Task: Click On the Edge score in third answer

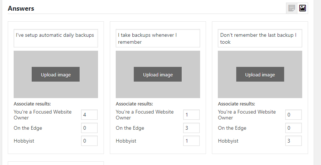Action: (293, 128)
